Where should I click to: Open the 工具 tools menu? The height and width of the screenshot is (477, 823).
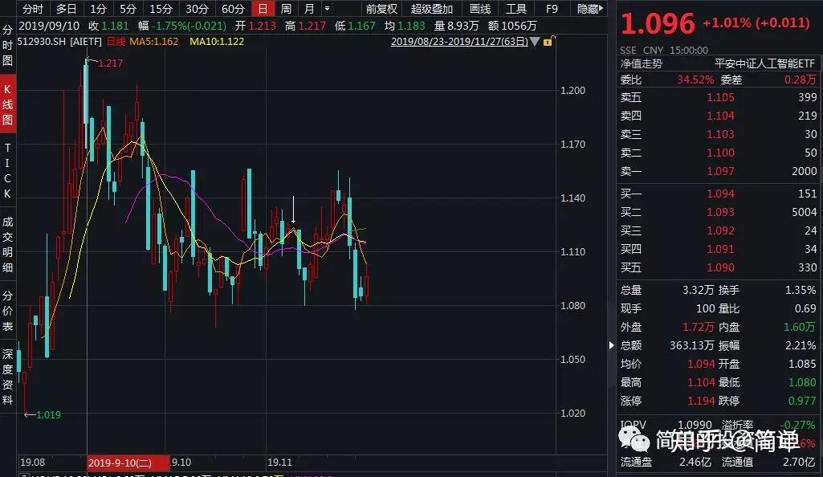click(516, 9)
